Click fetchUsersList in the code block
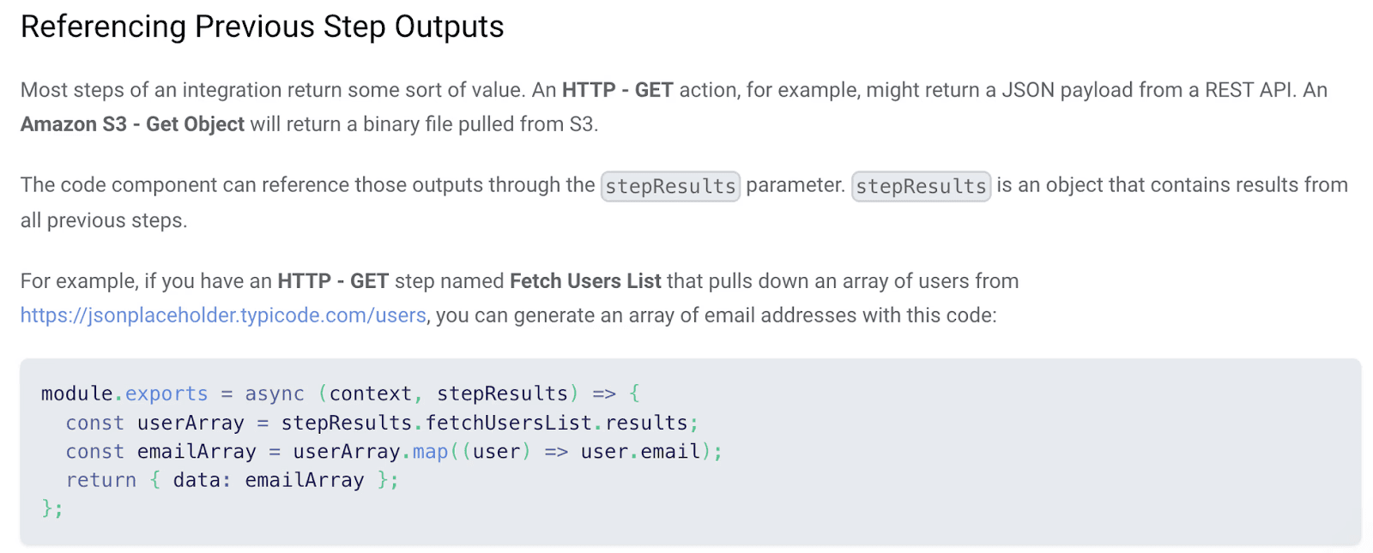The height and width of the screenshot is (553, 1373). tap(508, 423)
